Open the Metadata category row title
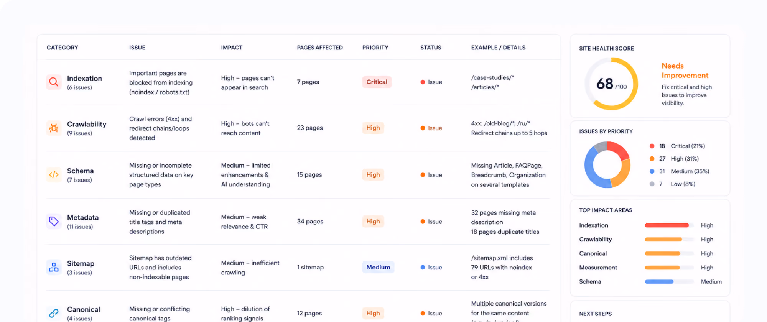This screenshot has width=767, height=322. tap(83, 217)
